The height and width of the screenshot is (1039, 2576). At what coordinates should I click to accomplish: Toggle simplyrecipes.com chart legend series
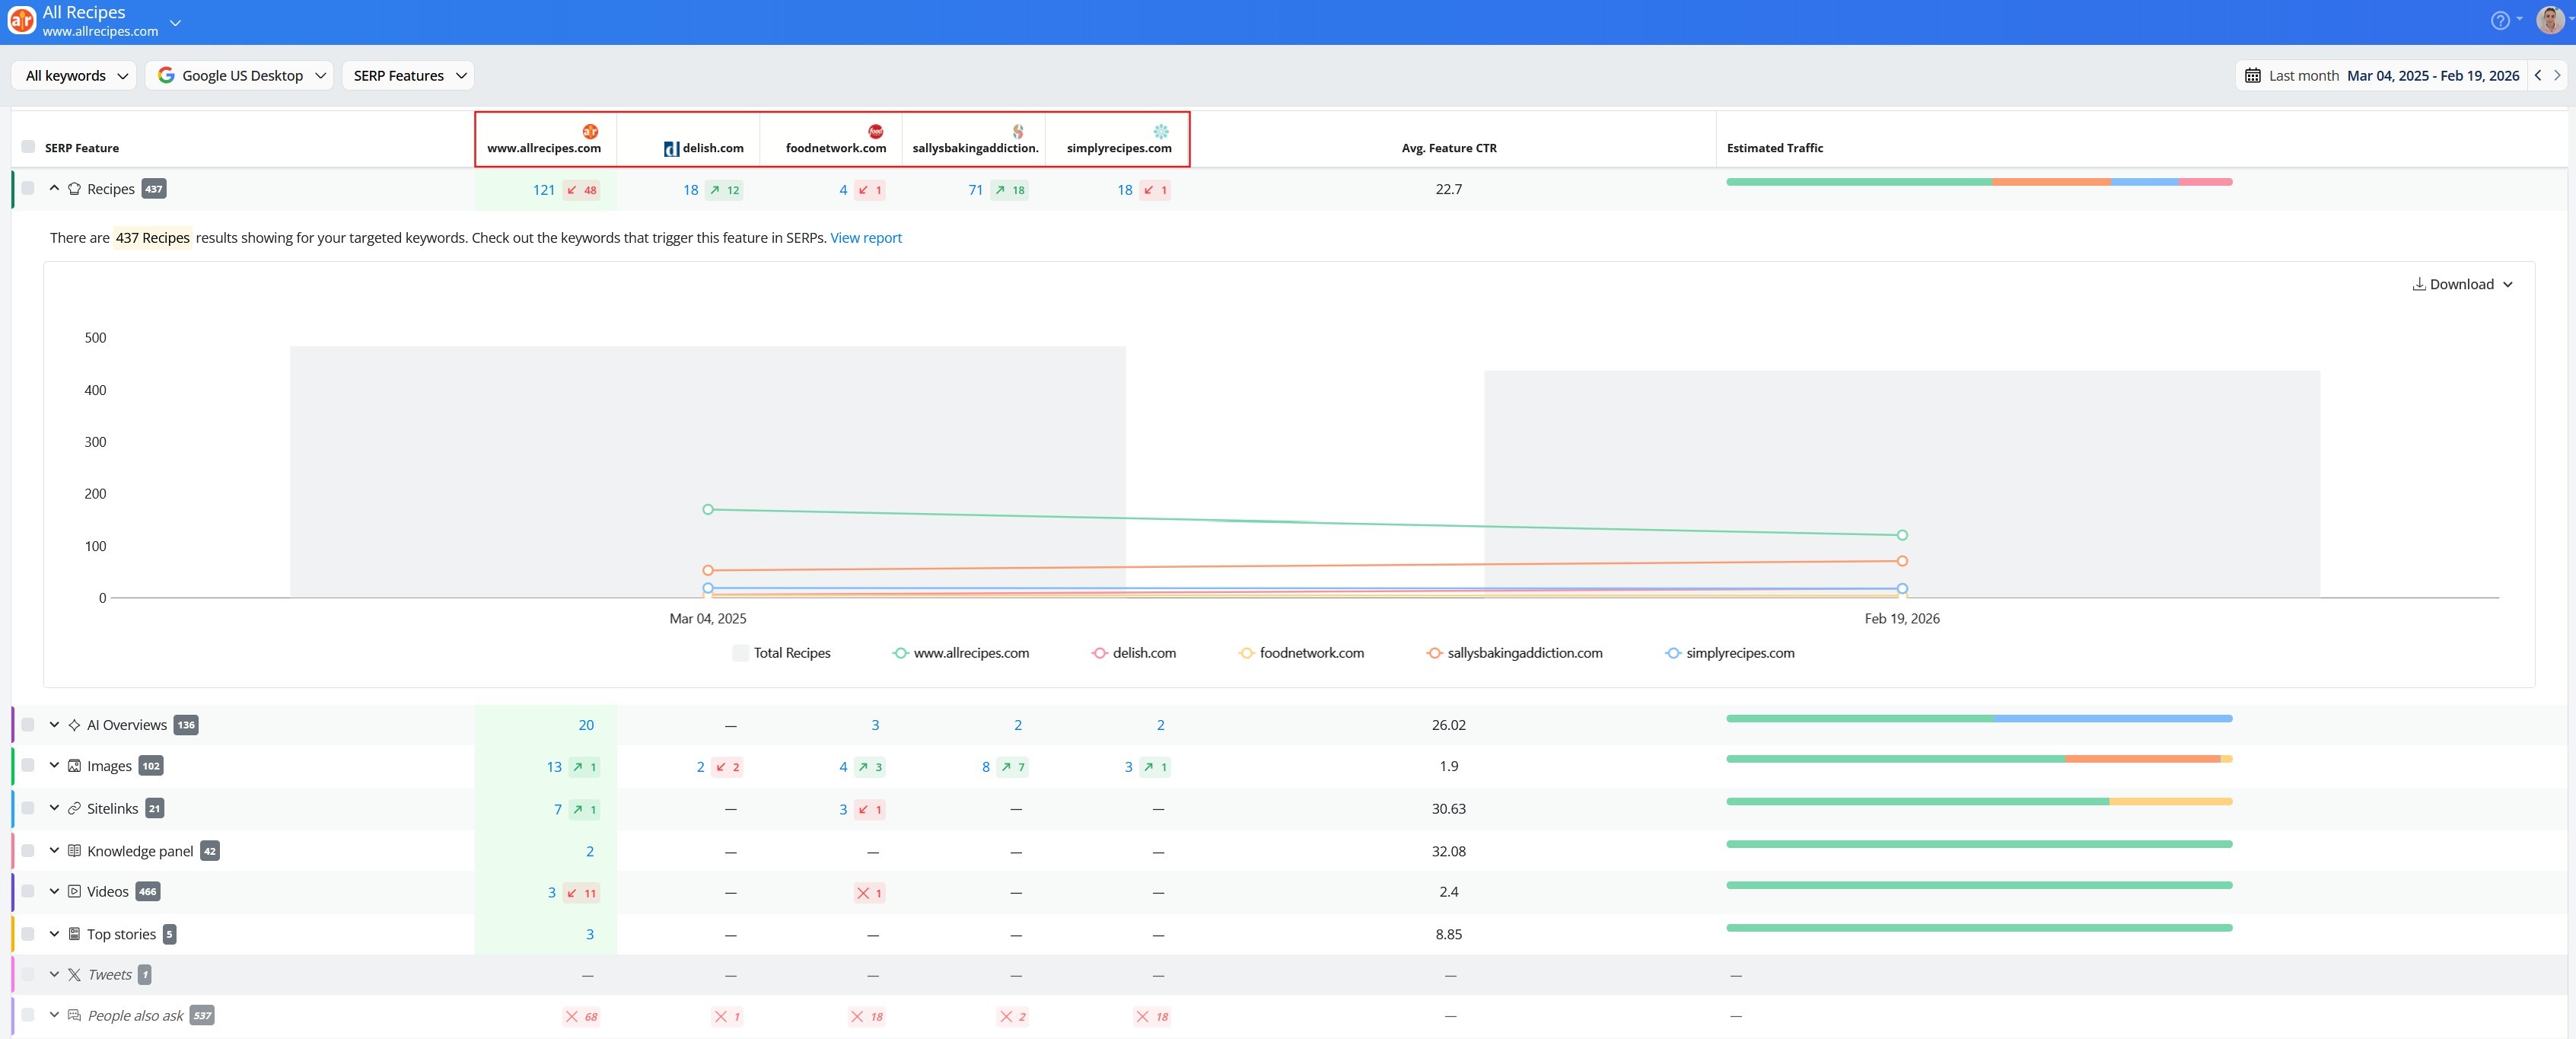1729,653
